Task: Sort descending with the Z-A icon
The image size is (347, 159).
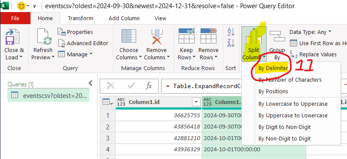Action: click(x=231, y=43)
